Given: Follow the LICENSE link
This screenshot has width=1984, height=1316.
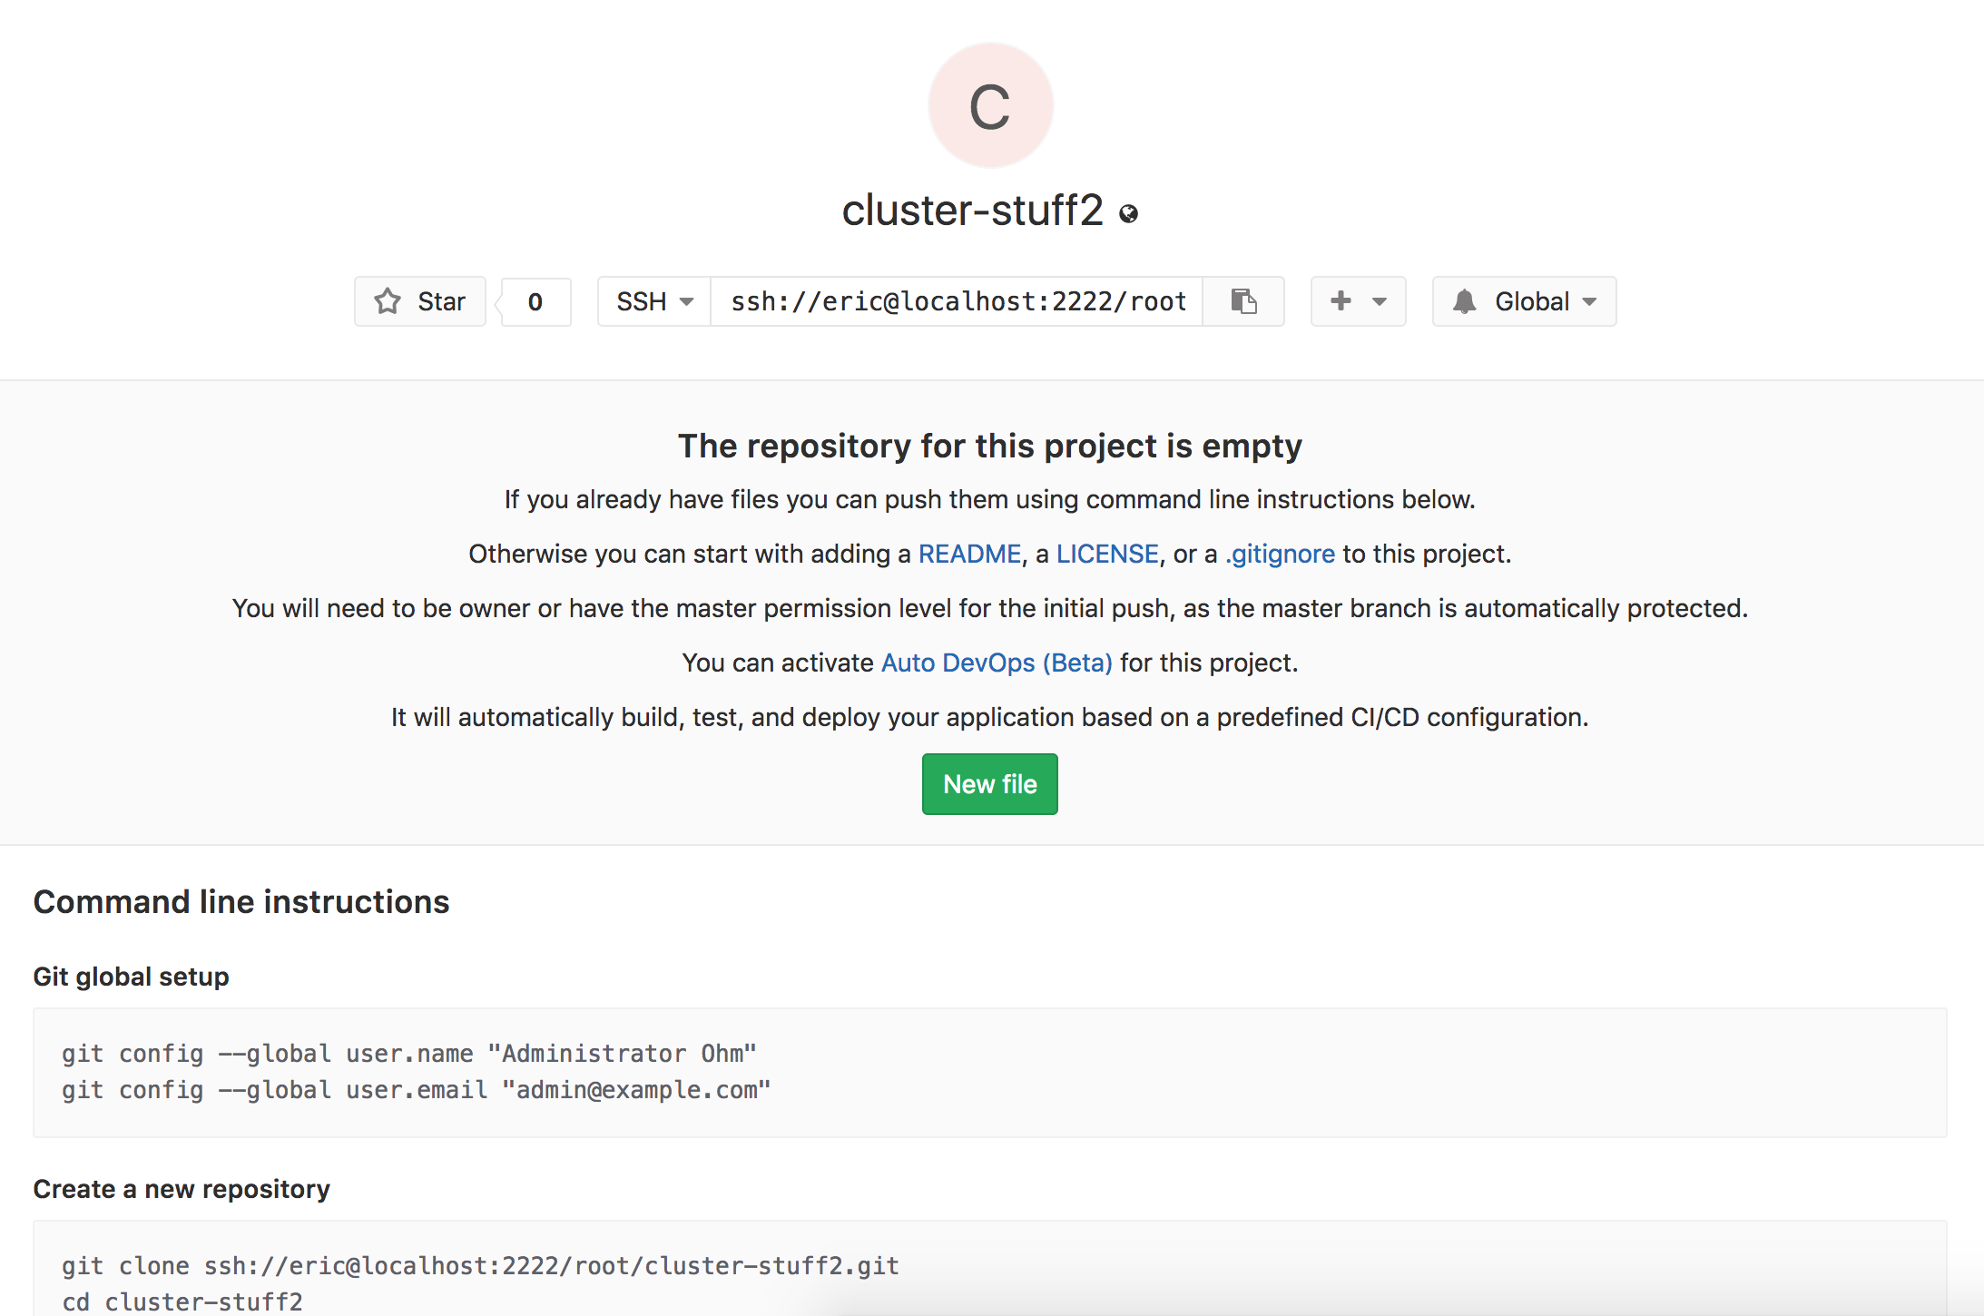Looking at the screenshot, I should coord(1107,554).
